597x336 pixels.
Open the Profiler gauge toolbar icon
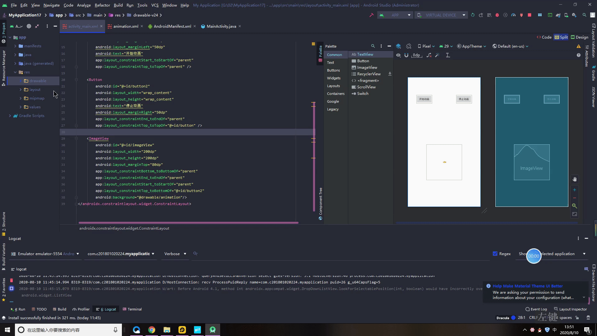click(513, 15)
